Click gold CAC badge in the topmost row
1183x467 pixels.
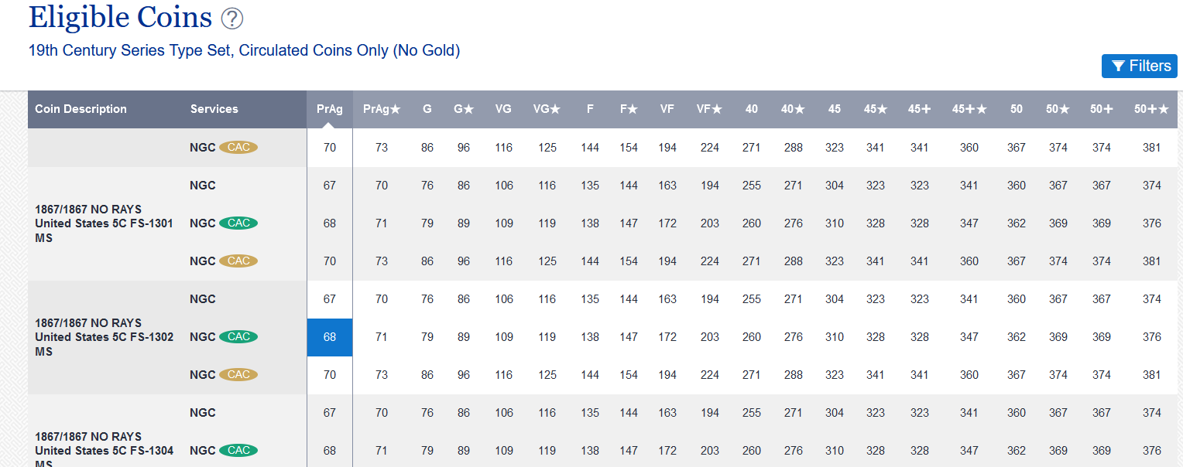pyautogui.click(x=238, y=148)
